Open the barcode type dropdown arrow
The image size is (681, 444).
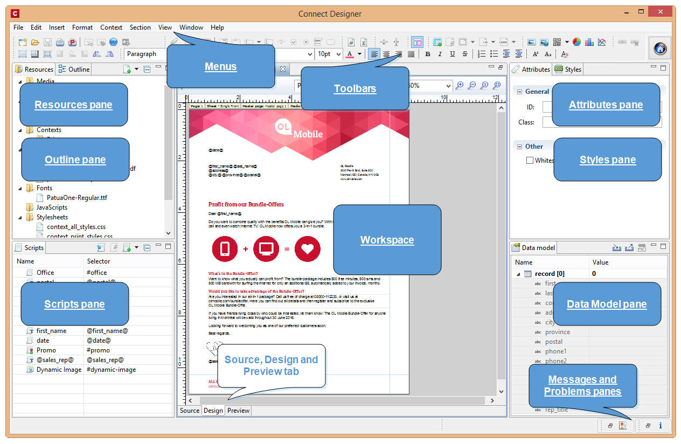click(566, 42)
